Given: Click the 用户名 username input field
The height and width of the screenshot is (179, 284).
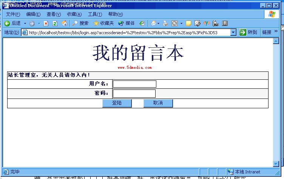Looking at the screenshot, I should [x=134, y=84].
